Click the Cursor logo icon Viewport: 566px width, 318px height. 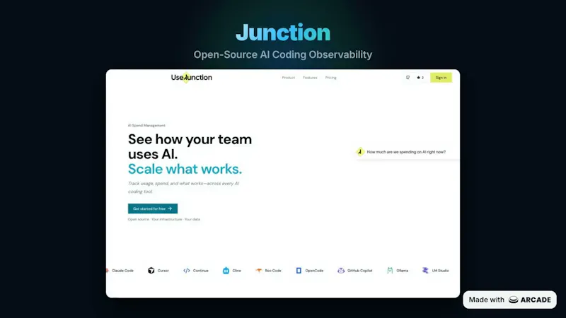(151, 271)
